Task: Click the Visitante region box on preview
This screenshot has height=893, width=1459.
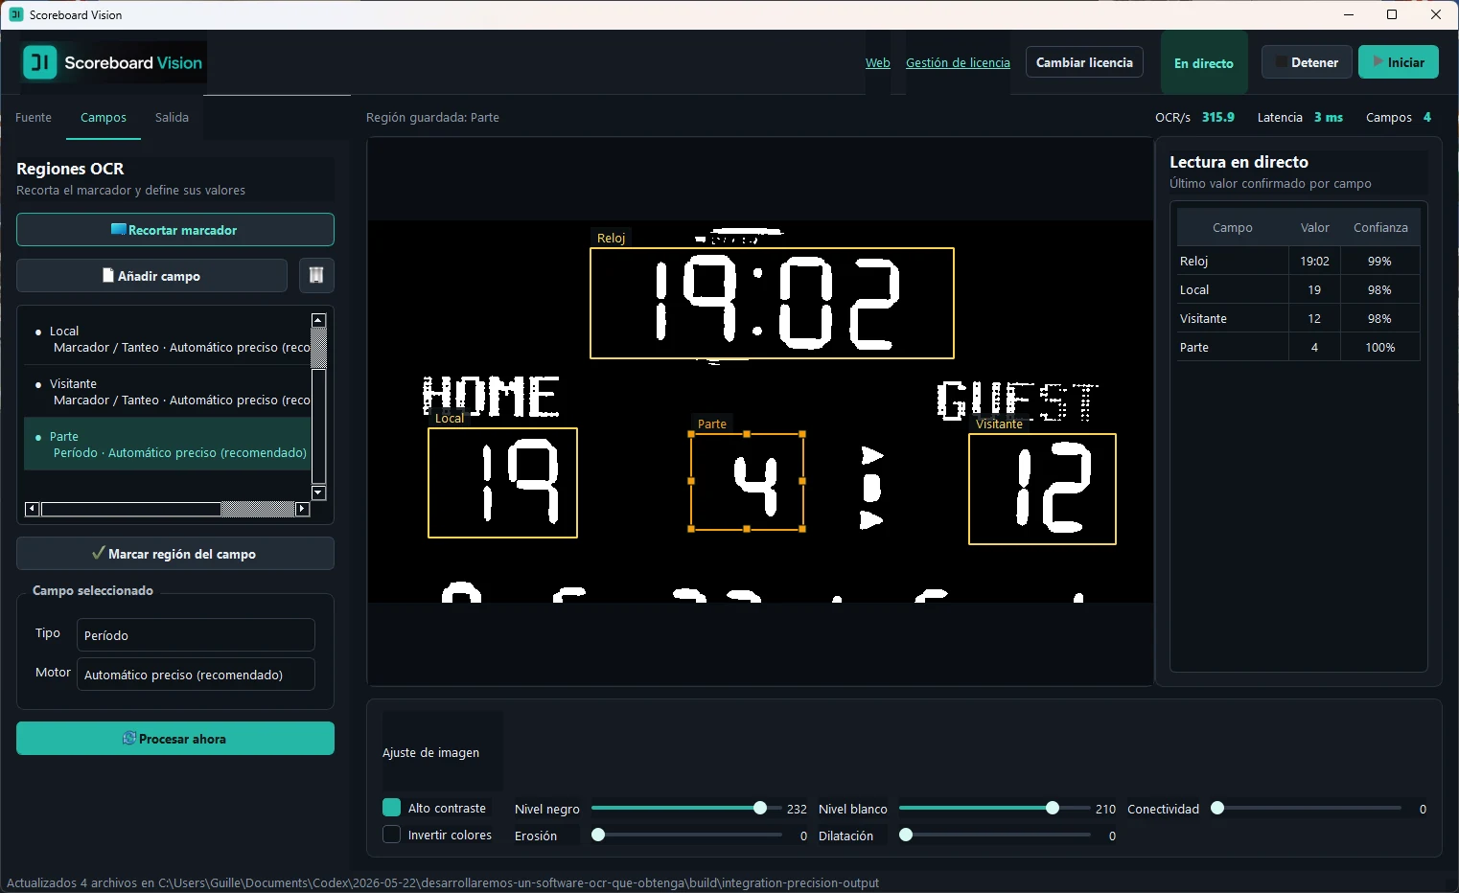Action: click(1042, 489)
